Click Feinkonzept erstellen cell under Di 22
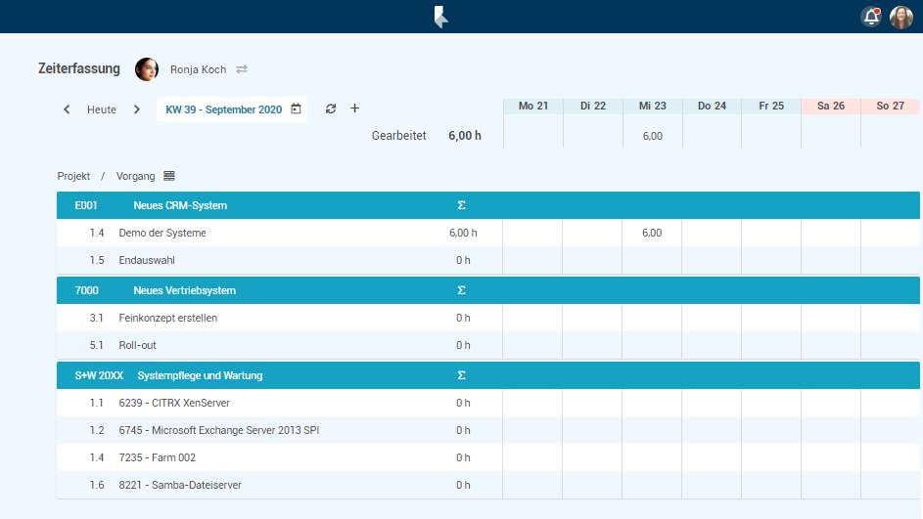923x519 pixels. (x=592, y=318)
